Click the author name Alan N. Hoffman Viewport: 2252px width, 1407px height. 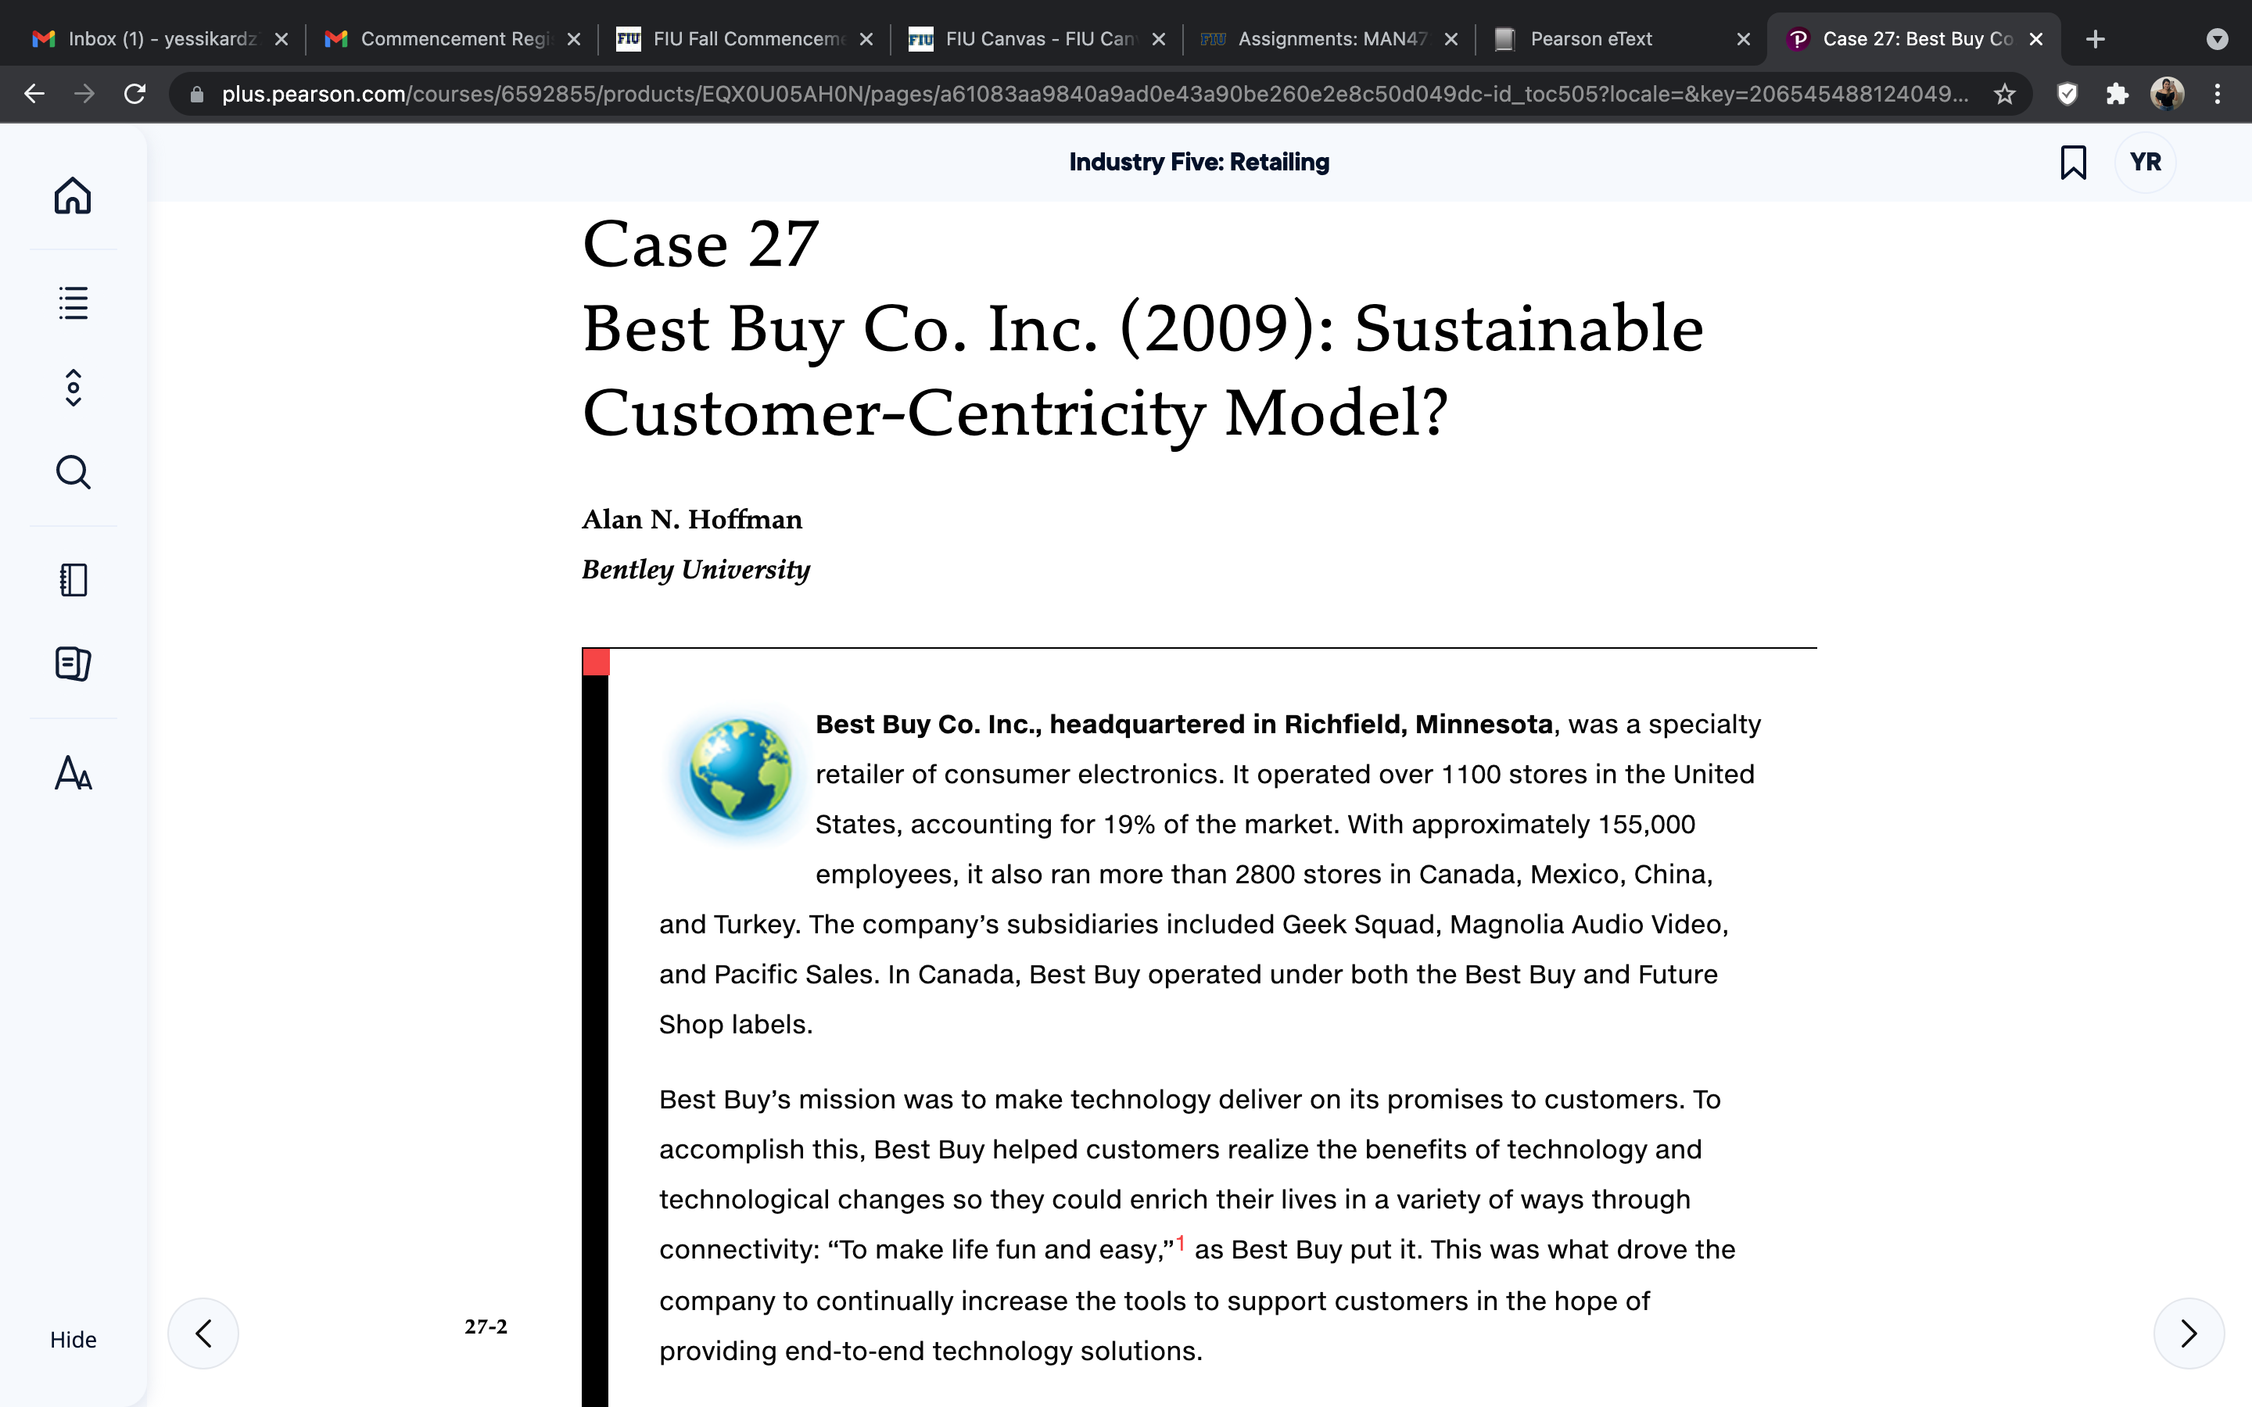(x=691, y=519)
